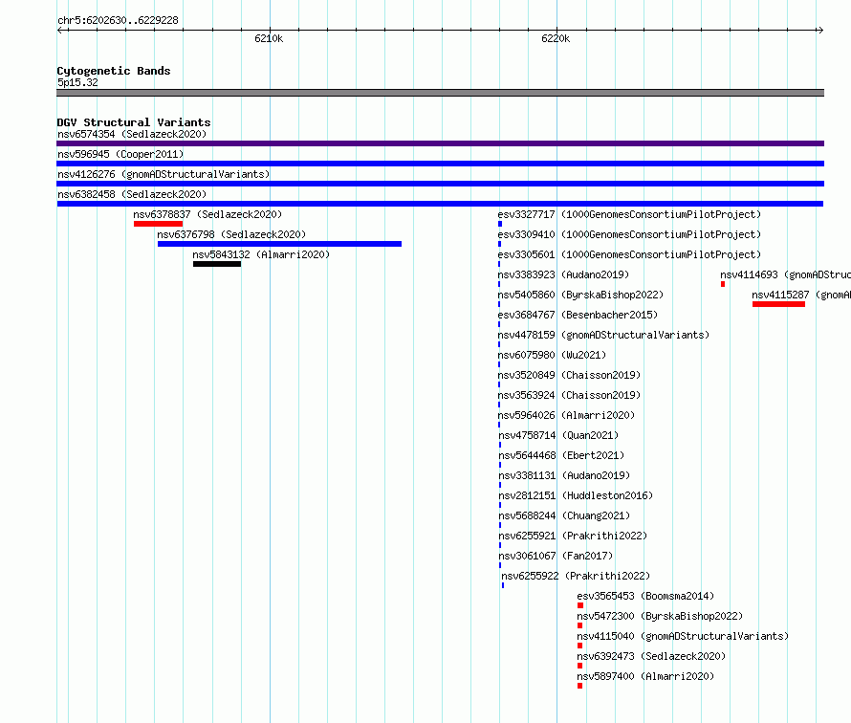Screen dimensions: 851x723
Task: Click the chr5:6202630..6229228 coordinates label
Action: [x=118, y=20]
